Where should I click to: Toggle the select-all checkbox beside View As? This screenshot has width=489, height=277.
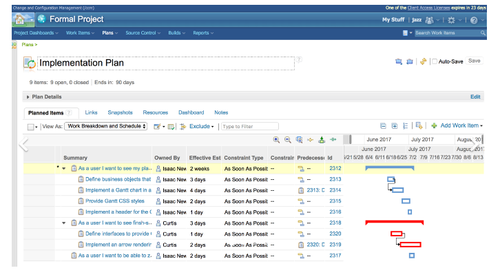click(x=31, y=127)
